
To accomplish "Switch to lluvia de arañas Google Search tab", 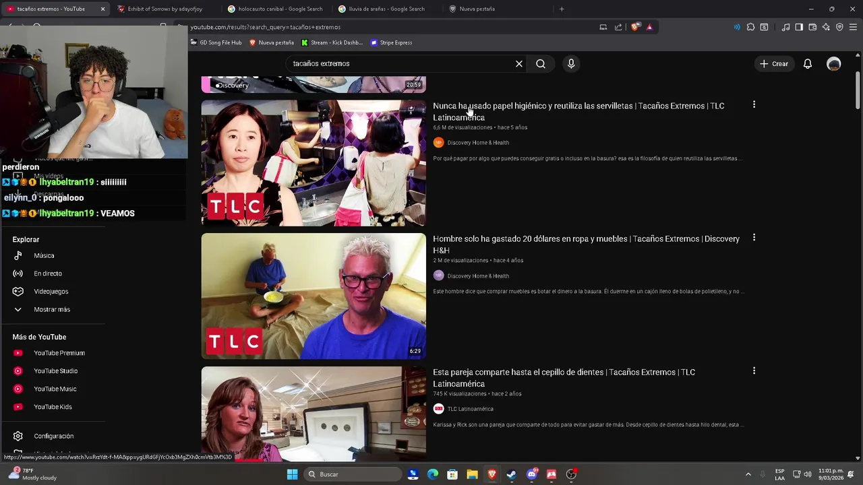I will coord(386,9).
